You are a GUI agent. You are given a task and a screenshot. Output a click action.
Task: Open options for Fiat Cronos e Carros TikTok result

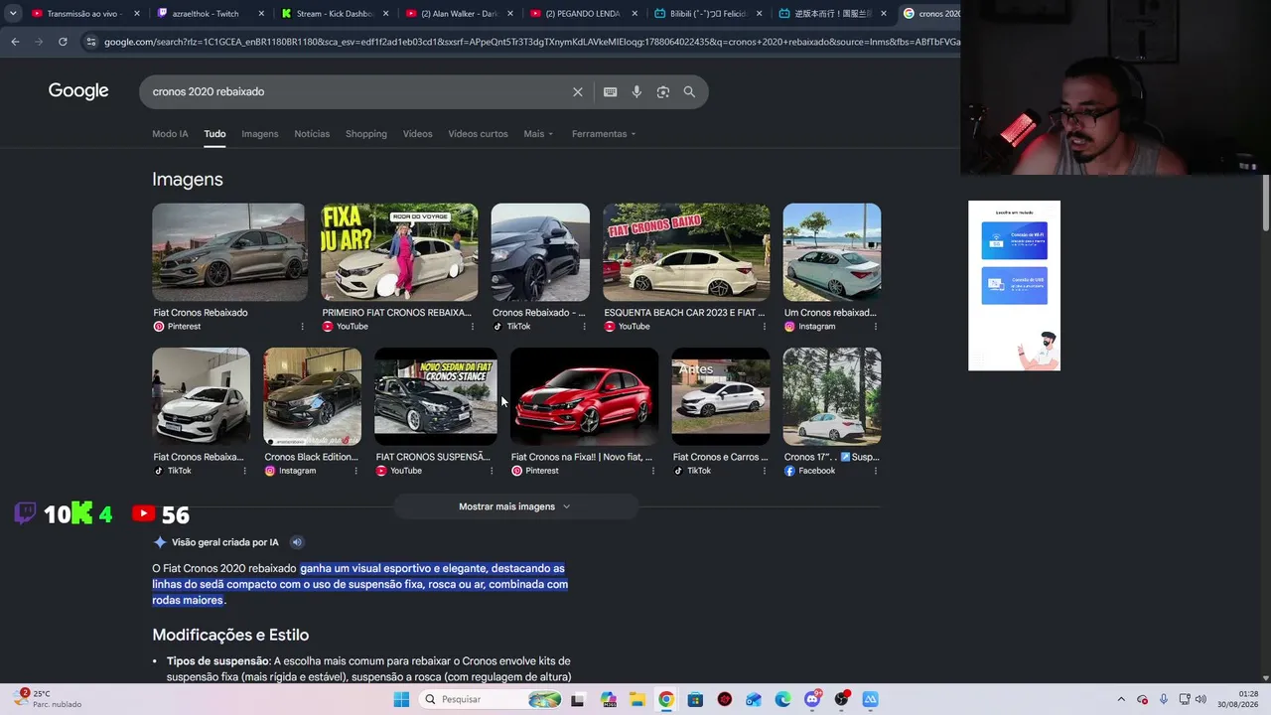[764, 471]
